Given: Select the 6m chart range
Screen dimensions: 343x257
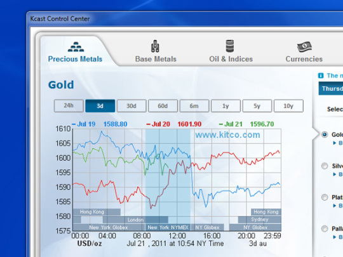Looking at the screenshot, I should pos(194,106).
